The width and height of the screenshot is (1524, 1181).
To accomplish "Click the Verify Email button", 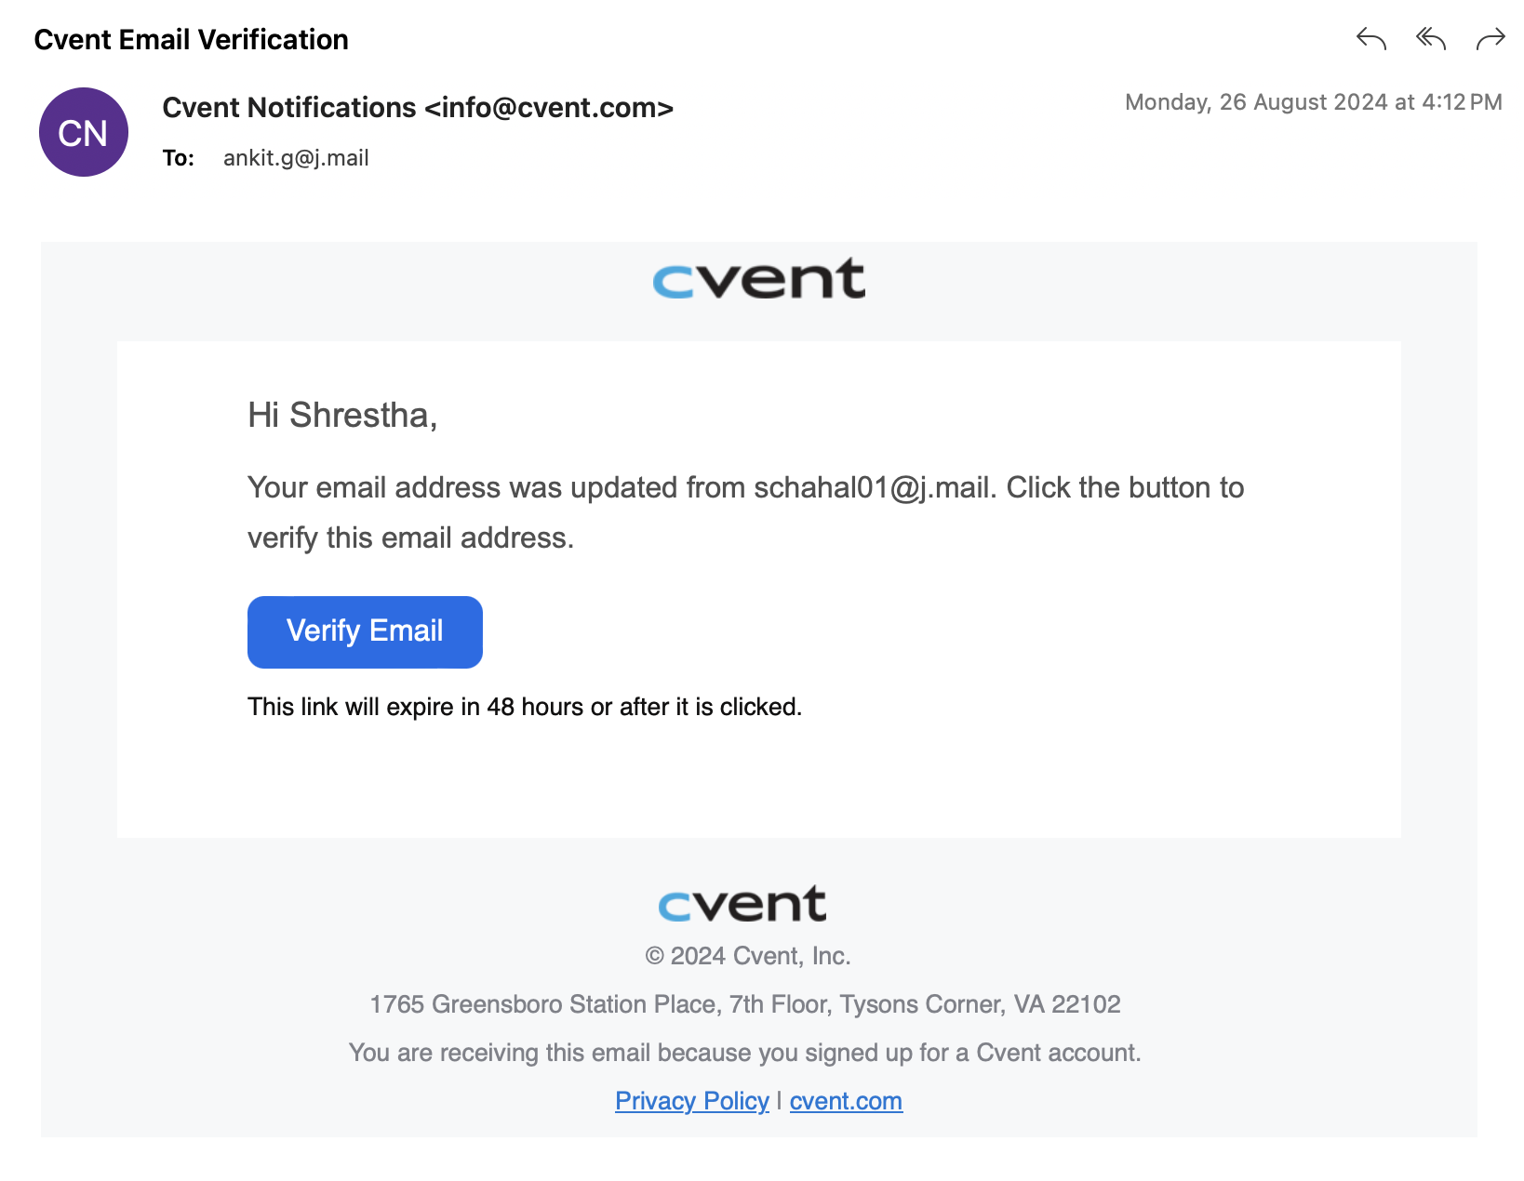I will [365, 632].
